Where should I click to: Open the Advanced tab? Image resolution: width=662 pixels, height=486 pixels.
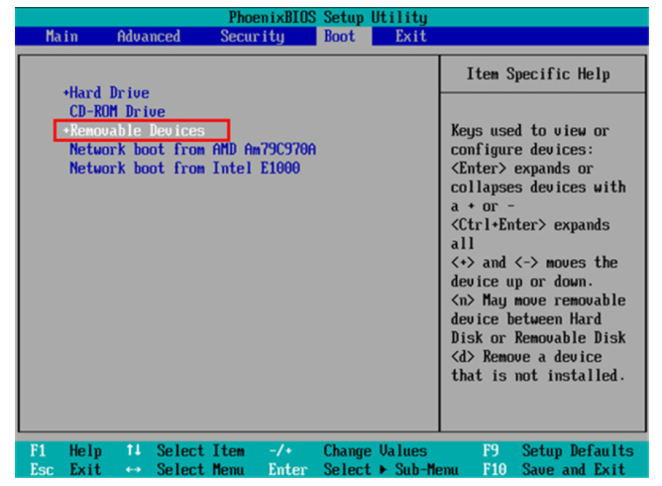[149, 37]
